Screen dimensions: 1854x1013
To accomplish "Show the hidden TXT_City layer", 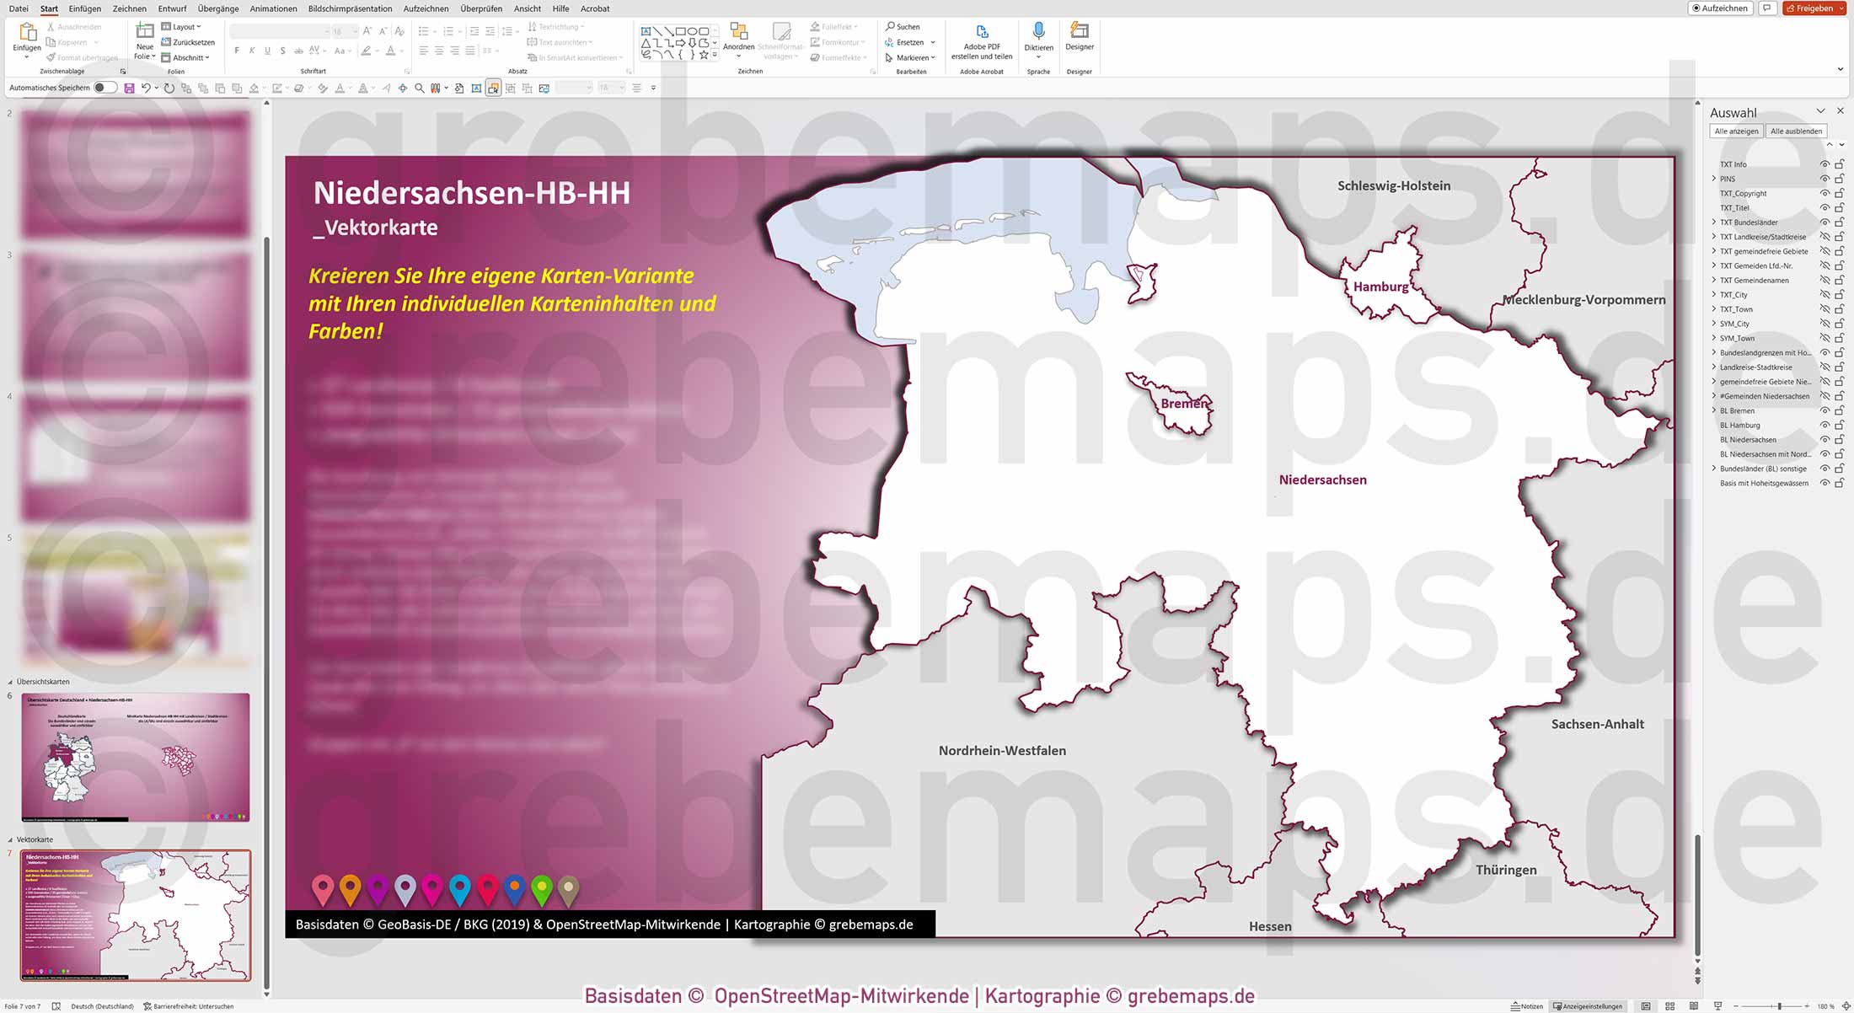I will point(1825,294).
